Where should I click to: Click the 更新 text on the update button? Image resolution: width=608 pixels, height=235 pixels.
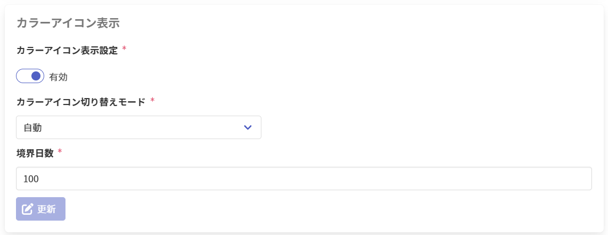tap(47, 209)
